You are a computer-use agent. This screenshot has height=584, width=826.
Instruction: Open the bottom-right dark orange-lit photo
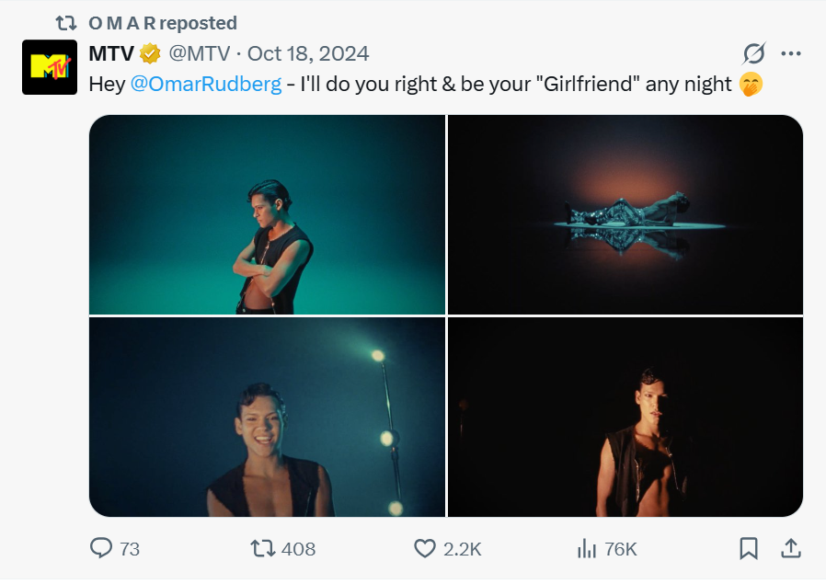coord(625,417)
